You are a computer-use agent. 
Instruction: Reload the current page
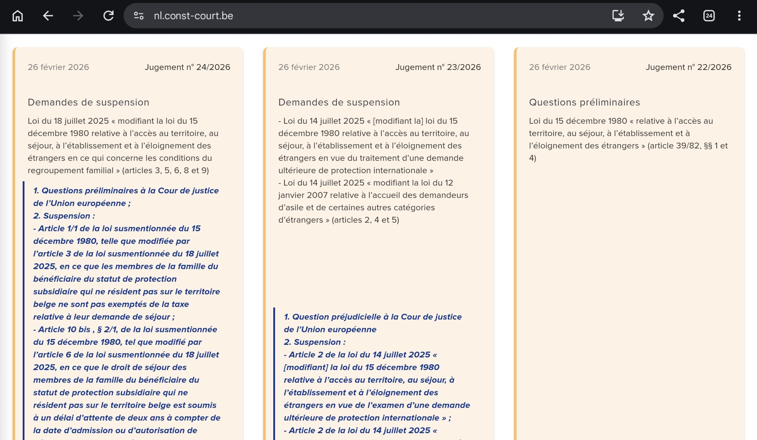109,16
